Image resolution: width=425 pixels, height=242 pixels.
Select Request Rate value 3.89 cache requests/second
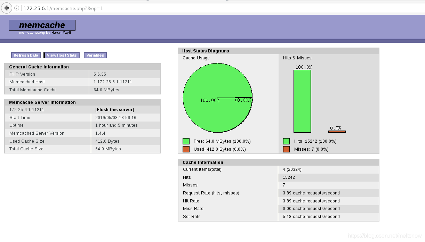311,193
